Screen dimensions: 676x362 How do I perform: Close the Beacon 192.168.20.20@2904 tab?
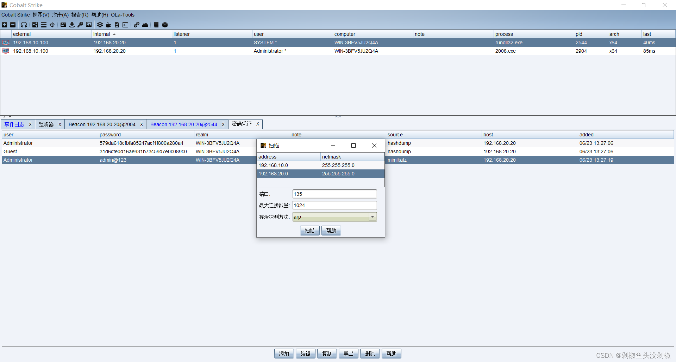[x=142, y=124]
